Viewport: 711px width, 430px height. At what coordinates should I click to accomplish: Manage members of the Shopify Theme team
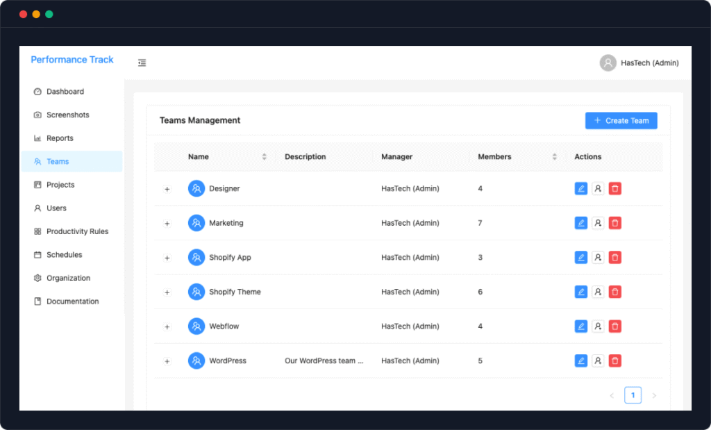598,292
